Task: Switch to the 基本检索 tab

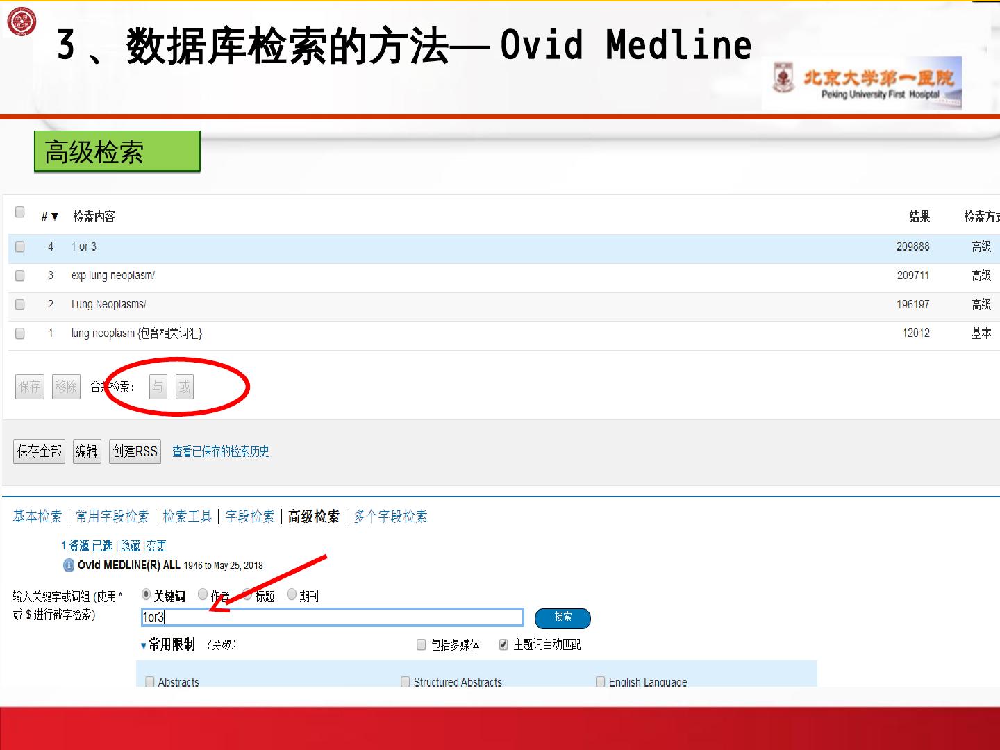Action: [37, 517]
